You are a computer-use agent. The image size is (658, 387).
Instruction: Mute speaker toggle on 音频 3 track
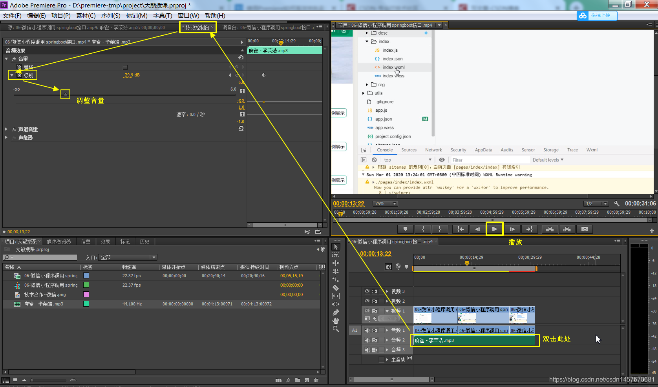click(367, 350)
